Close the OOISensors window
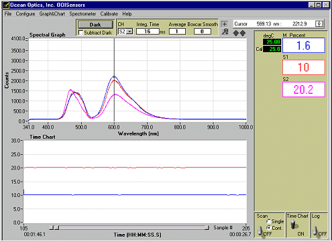 tap(326, 5)
